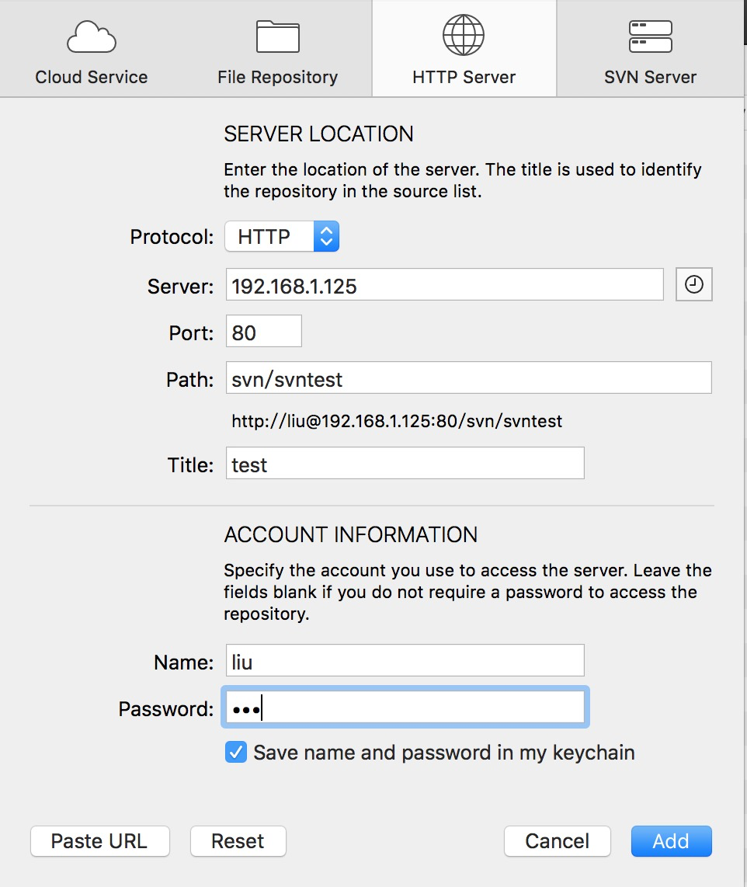The height and width of the screenshot is (887, 747).
Task: Switch to the Cloud Service tab
Action: (x=92, y=49)
